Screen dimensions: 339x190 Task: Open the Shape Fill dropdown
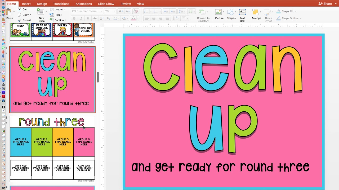(286, 11)
